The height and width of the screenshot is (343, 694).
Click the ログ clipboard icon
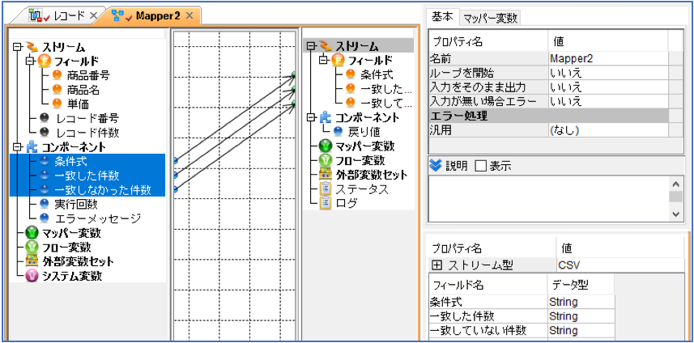(325, 203)
